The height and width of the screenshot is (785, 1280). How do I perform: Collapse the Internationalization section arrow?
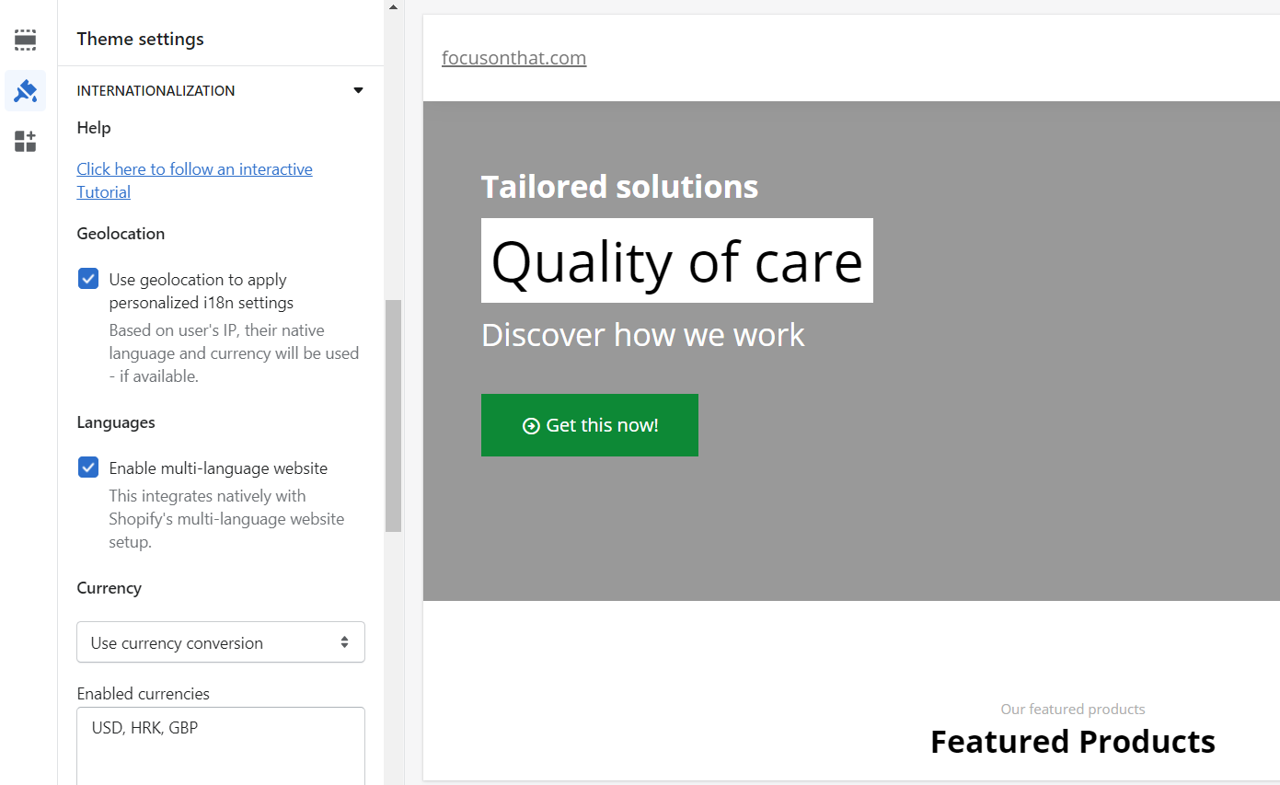359,90
